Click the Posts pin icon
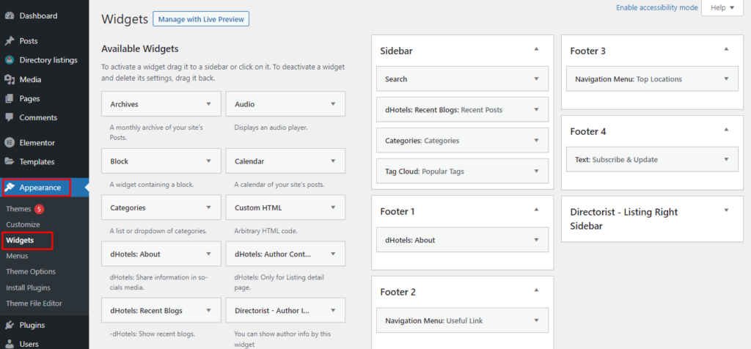Viewport: 751px width, 349px height. click(9, 41)
